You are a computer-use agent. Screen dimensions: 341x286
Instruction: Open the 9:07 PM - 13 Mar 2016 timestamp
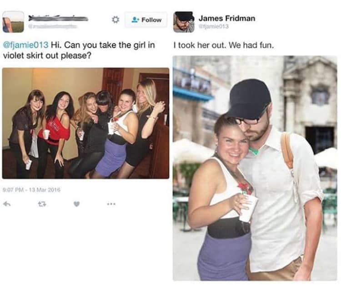[31, 190]
